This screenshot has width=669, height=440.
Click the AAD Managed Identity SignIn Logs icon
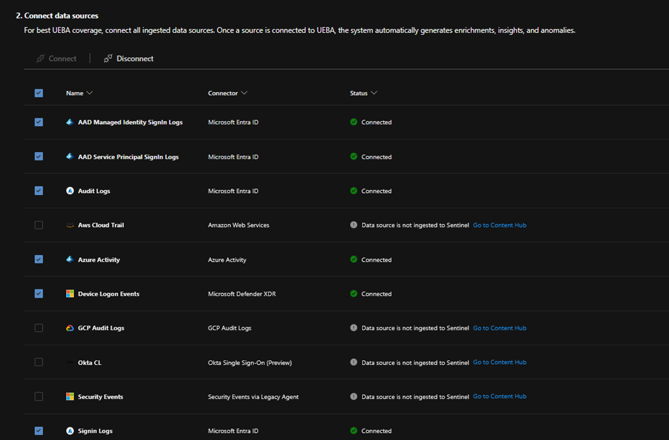[x=70, y=122]
